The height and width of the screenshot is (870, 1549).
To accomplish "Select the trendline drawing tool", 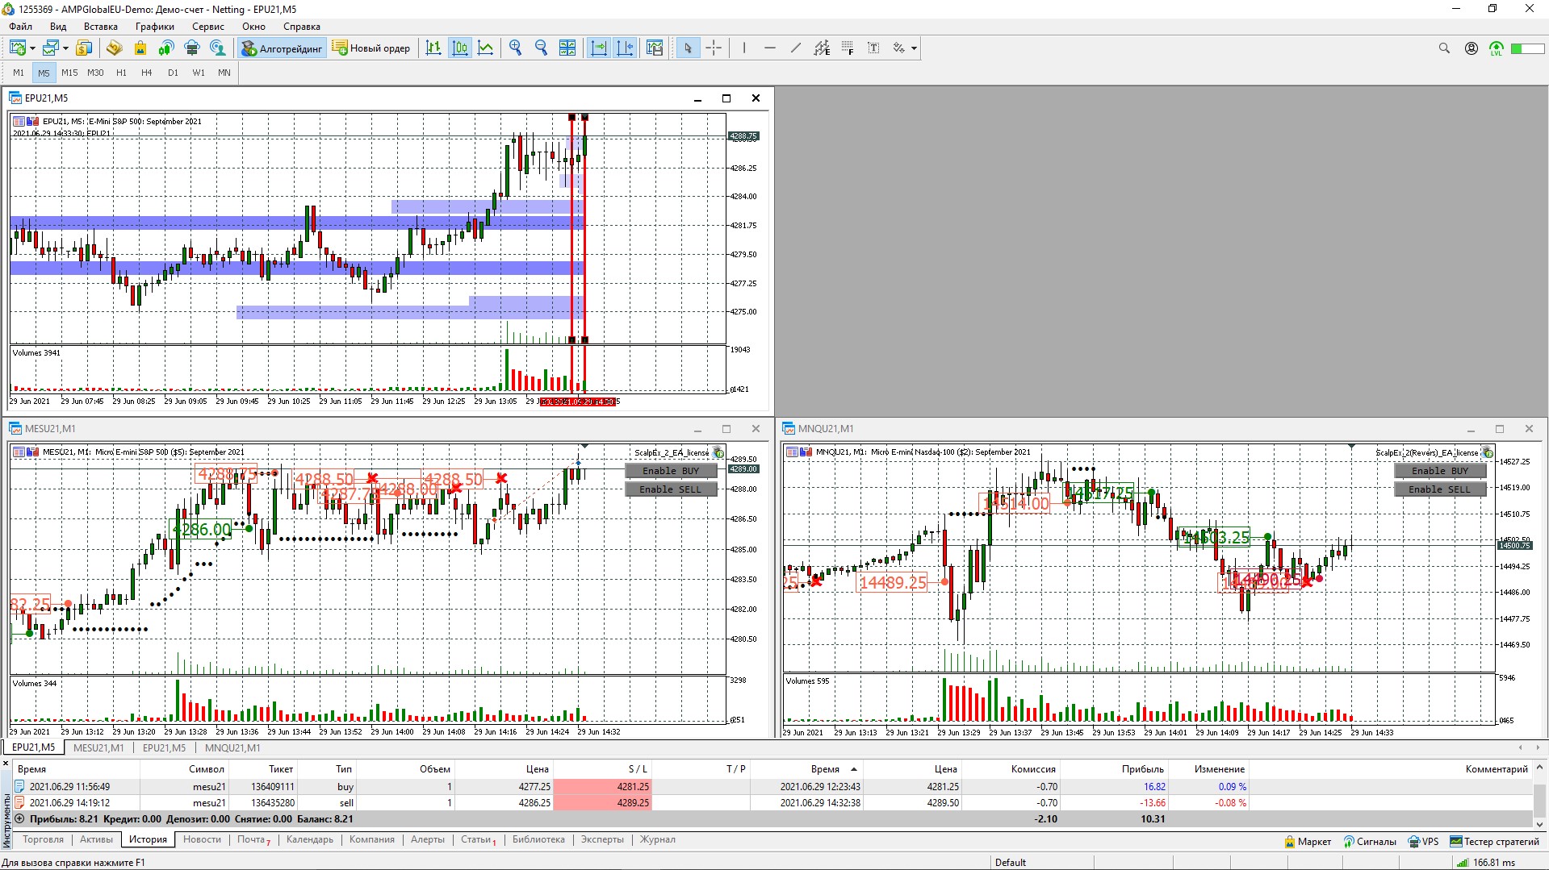I will pos(796,48).
